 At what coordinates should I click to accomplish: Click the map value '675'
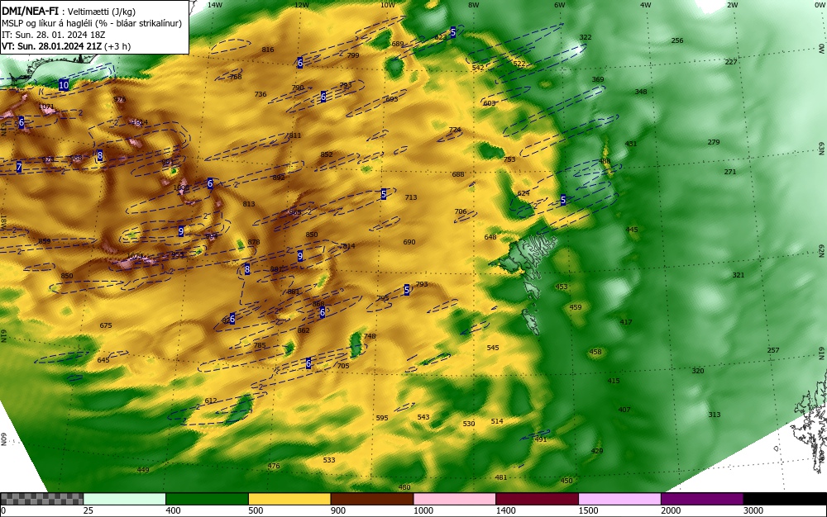(106, 325)
